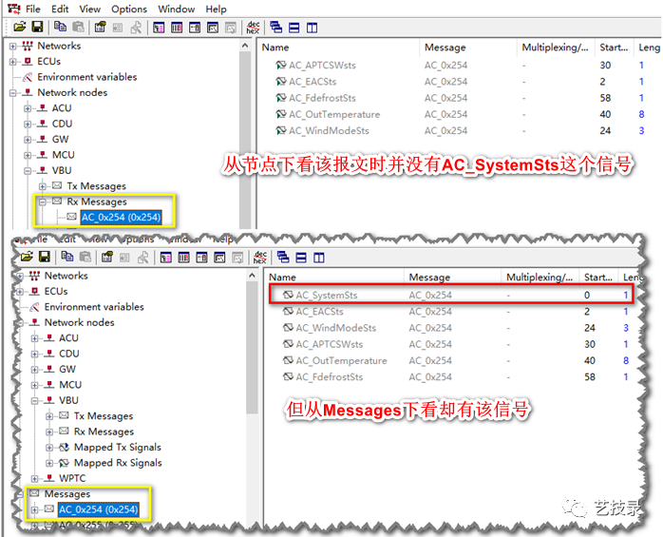This screenshot has height=537, width=663.
Task: Tile windows vertically in lower toolbar
Action: pyautogui.click(x=319, y=258)
